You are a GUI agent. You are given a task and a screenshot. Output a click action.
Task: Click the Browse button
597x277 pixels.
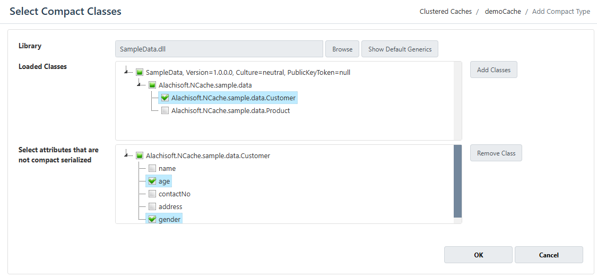tap(342, 49)
